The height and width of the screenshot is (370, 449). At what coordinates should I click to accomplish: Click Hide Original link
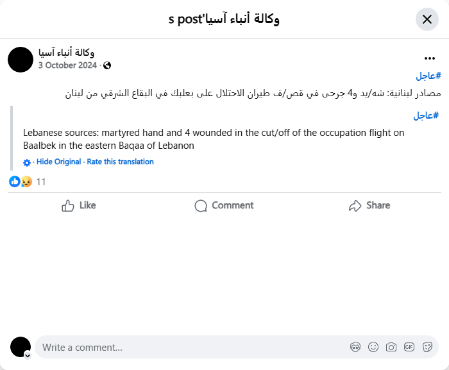pyautogui.click(x=59, y=162)
